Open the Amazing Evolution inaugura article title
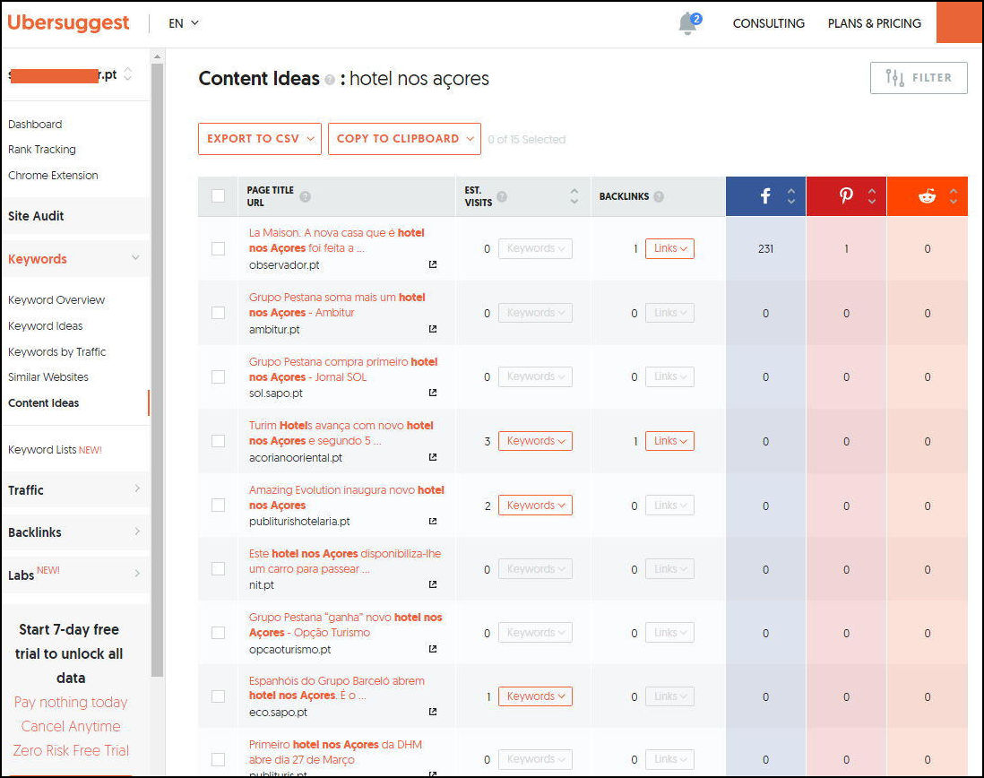The width and height of the screenshot is (984, 778). coord(347,497)
